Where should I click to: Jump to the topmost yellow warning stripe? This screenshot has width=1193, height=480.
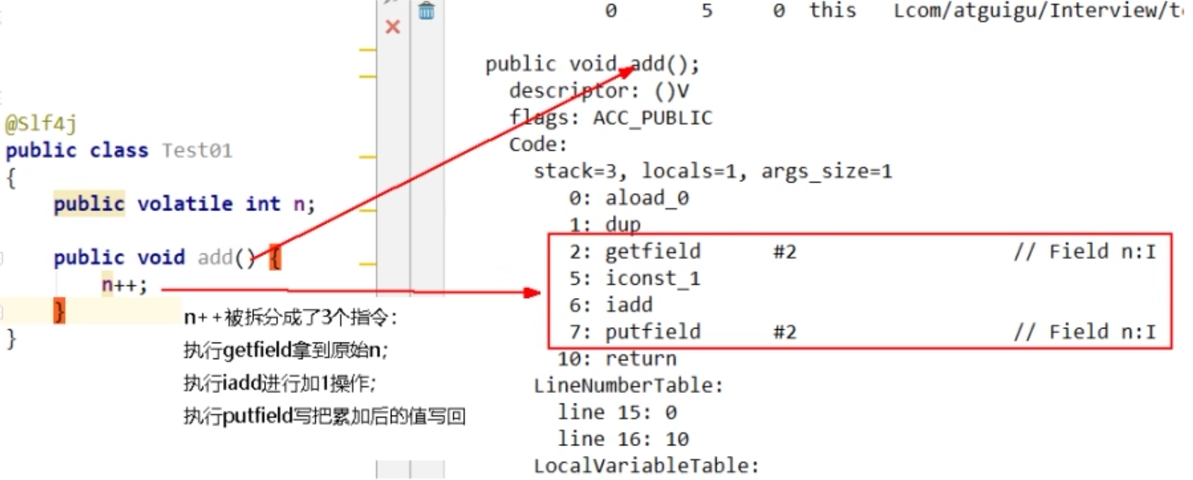pos(367,50)
